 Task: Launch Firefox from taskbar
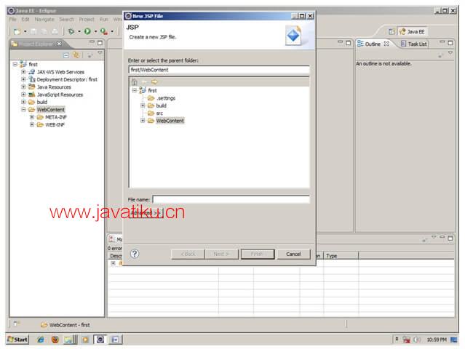[x=55, y=340]
